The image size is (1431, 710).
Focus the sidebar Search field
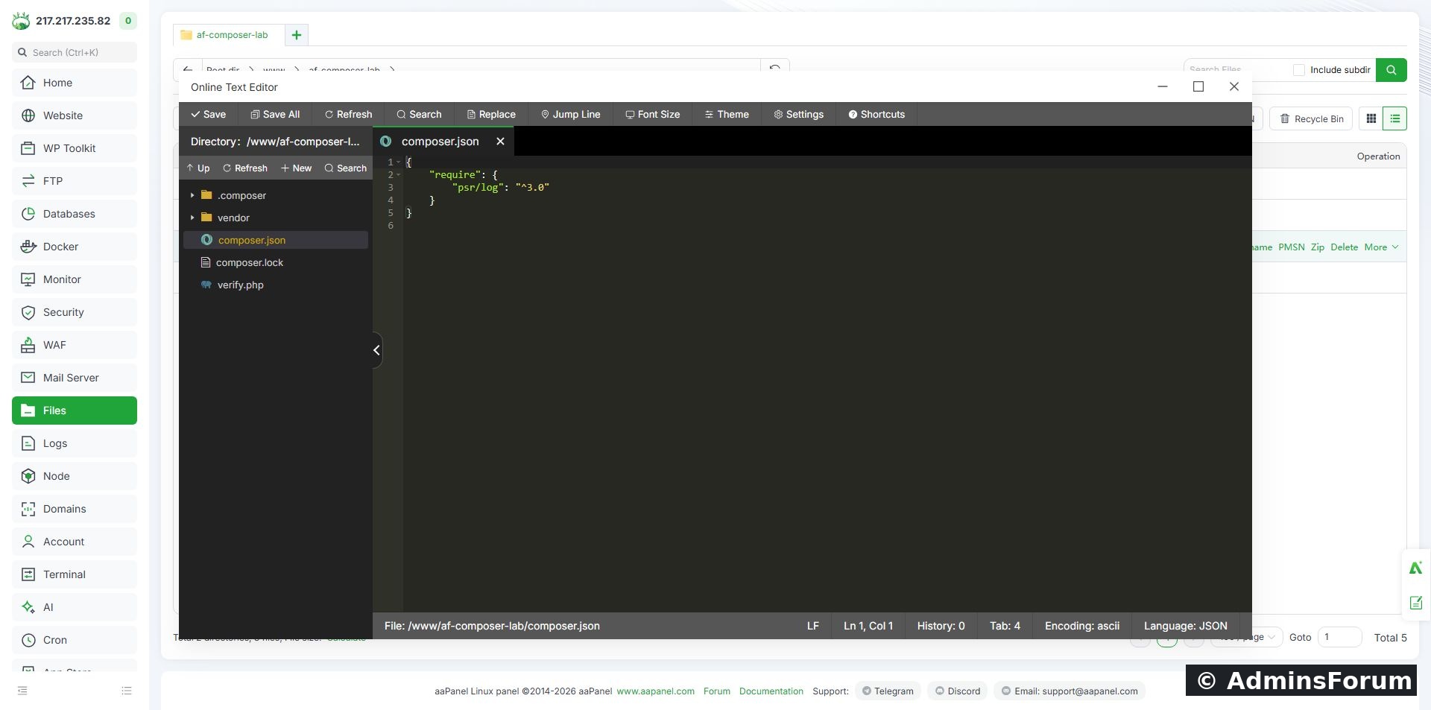75,52
